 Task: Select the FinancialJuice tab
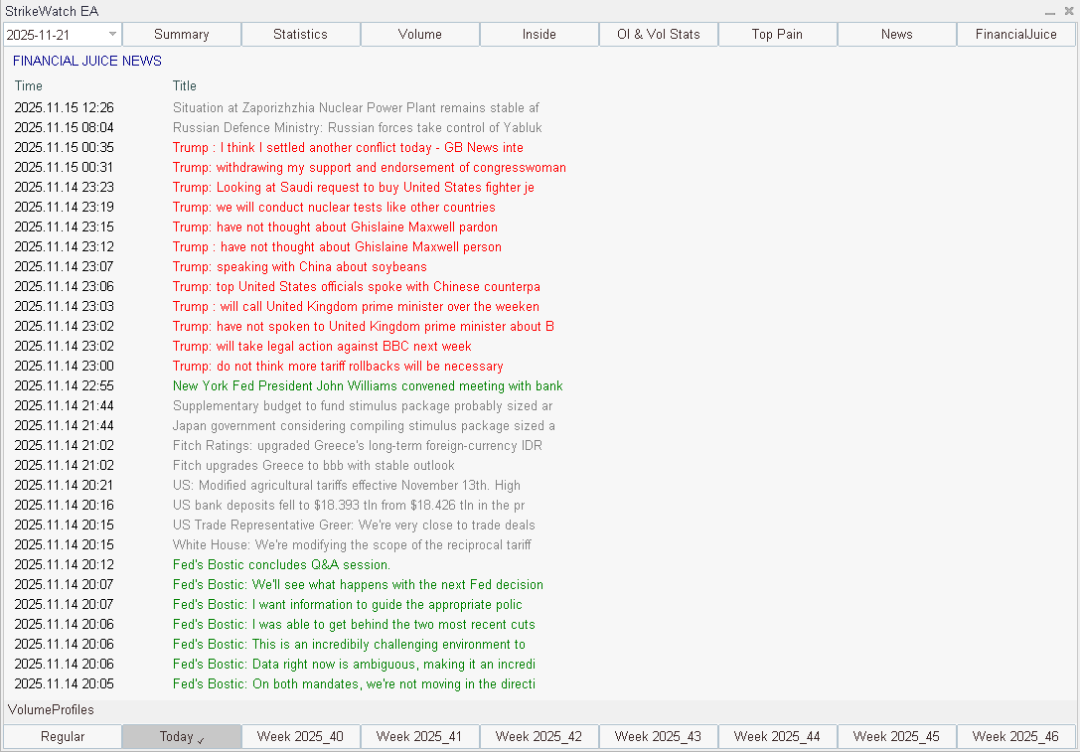pos(1015,34)
